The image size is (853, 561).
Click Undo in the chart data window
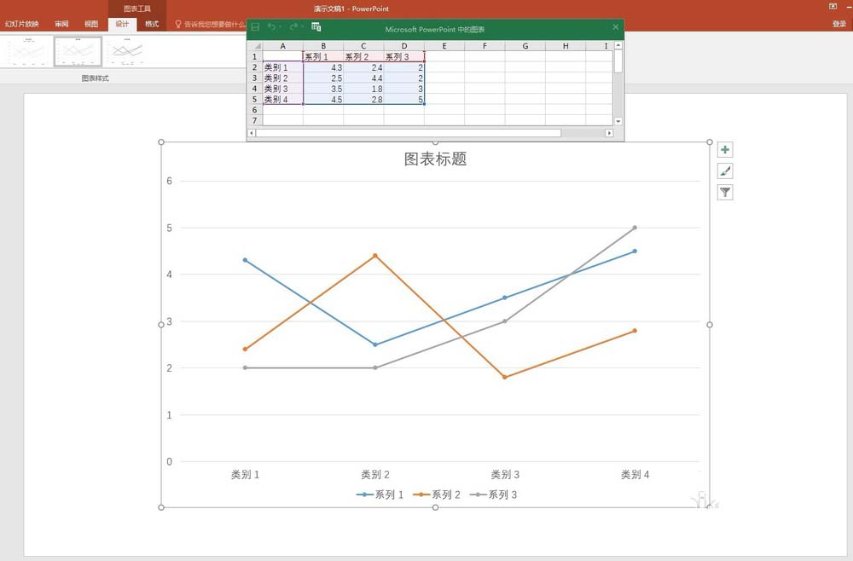[271, 26]
